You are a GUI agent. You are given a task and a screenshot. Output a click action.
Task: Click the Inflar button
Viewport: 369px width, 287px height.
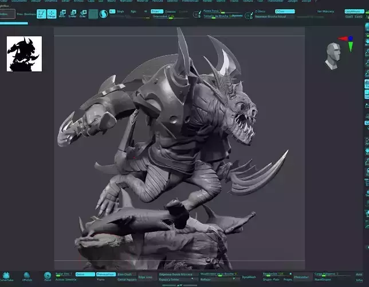[359, 280]
